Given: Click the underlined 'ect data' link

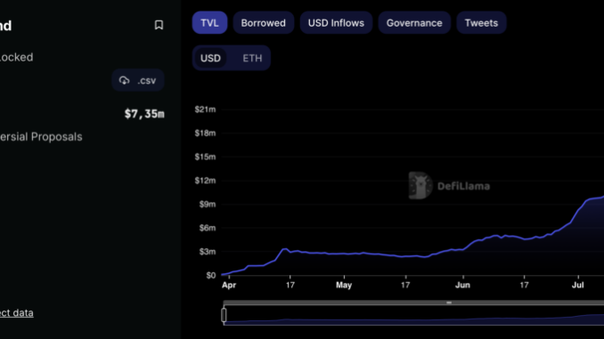Looking at the screenshot, I should 17,313.
